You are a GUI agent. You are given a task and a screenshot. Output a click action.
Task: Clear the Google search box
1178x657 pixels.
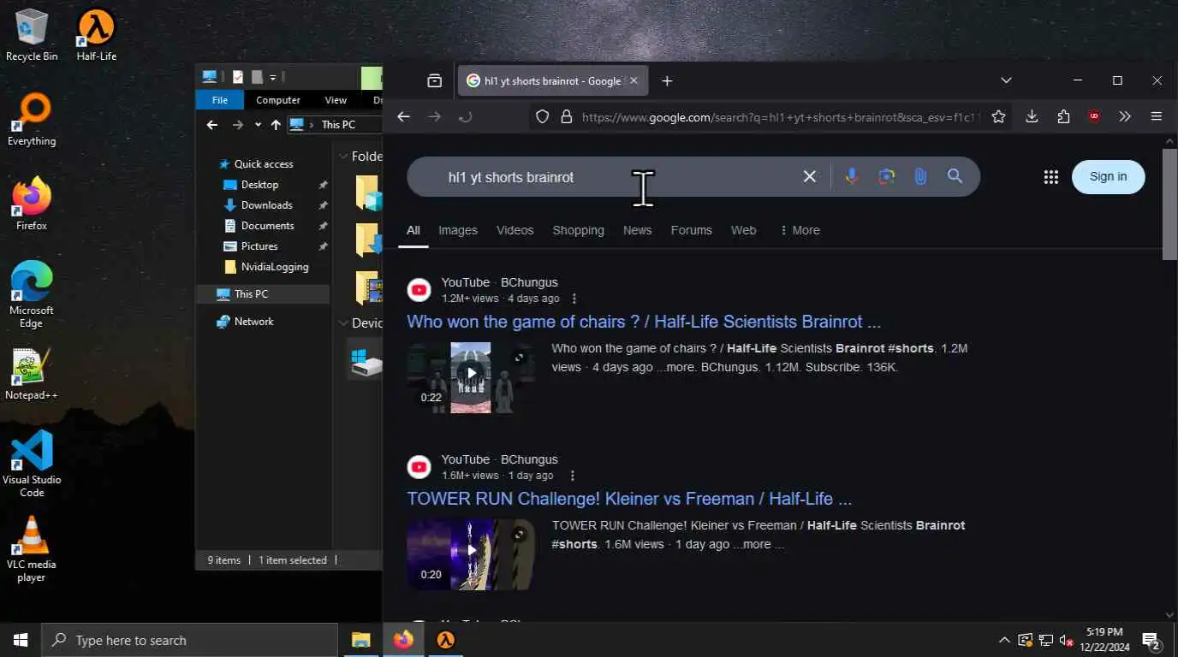click(x=809, y=176)
